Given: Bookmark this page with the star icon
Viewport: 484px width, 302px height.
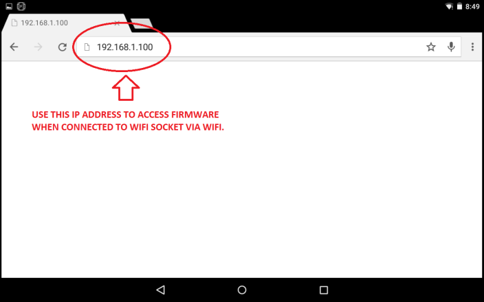Looking at the screenshot, I should (431, 47).
